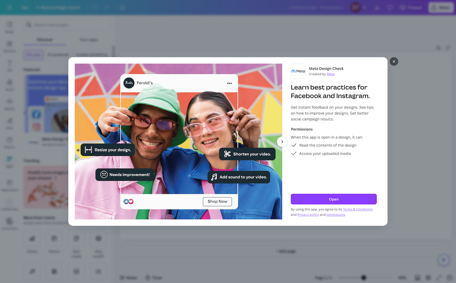Open the Terms & Conditions link
Image resolution: width=456 pixels, height=283 pixels.
tap(358, 210)
